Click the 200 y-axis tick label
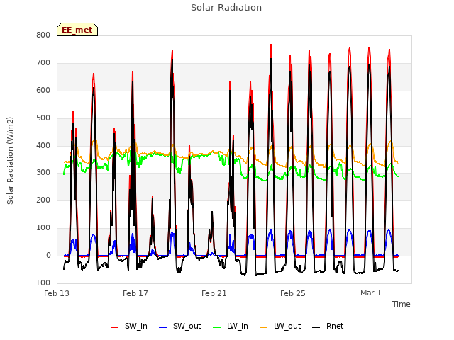The height and width of the screenshot is (340, 454). click(43, 200)
